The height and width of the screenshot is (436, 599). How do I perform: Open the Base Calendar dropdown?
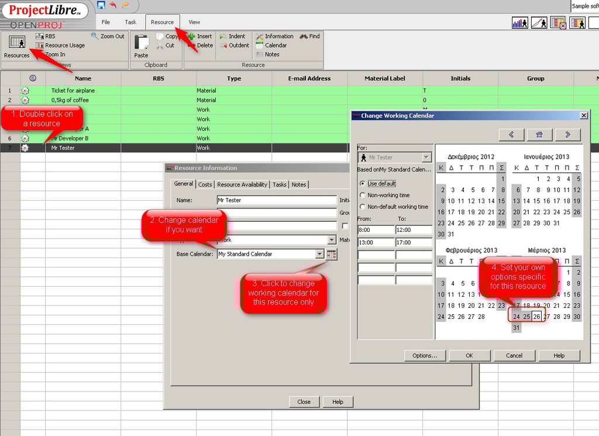pos(319,253)
